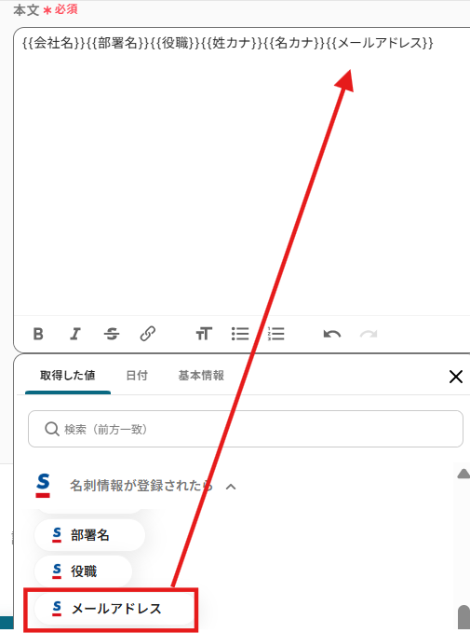Click the scrollbar up arrow

tap(463, 474)
